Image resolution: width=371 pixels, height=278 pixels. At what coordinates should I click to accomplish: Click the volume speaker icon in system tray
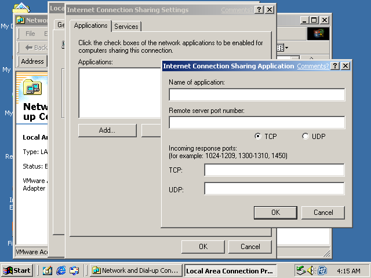tap(311, 270)
